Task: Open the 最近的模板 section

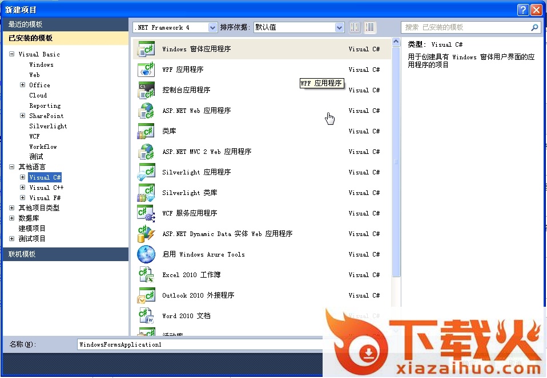Action: (66, 25)
